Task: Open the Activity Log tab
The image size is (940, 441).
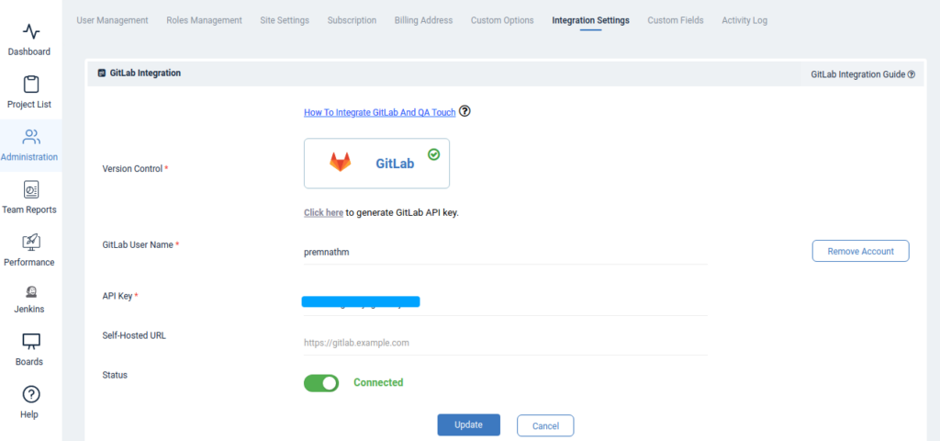Action: click(x=744, y=20)
